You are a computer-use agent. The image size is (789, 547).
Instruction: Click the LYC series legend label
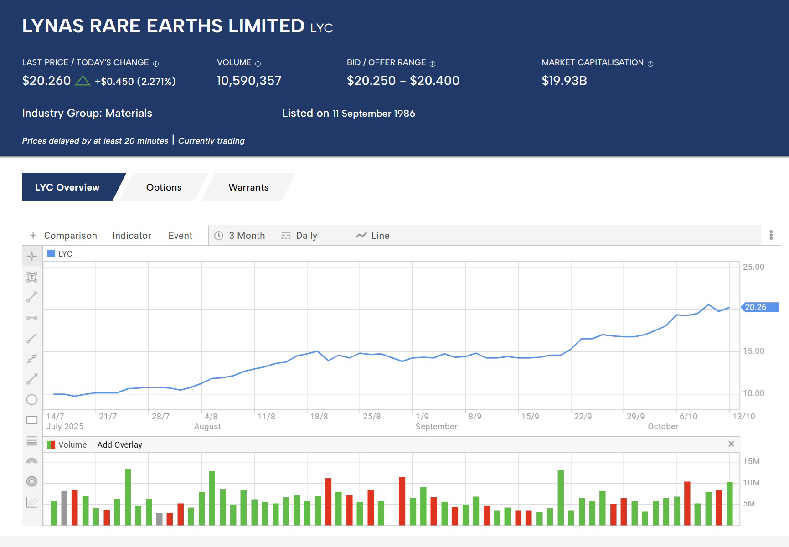65,254
